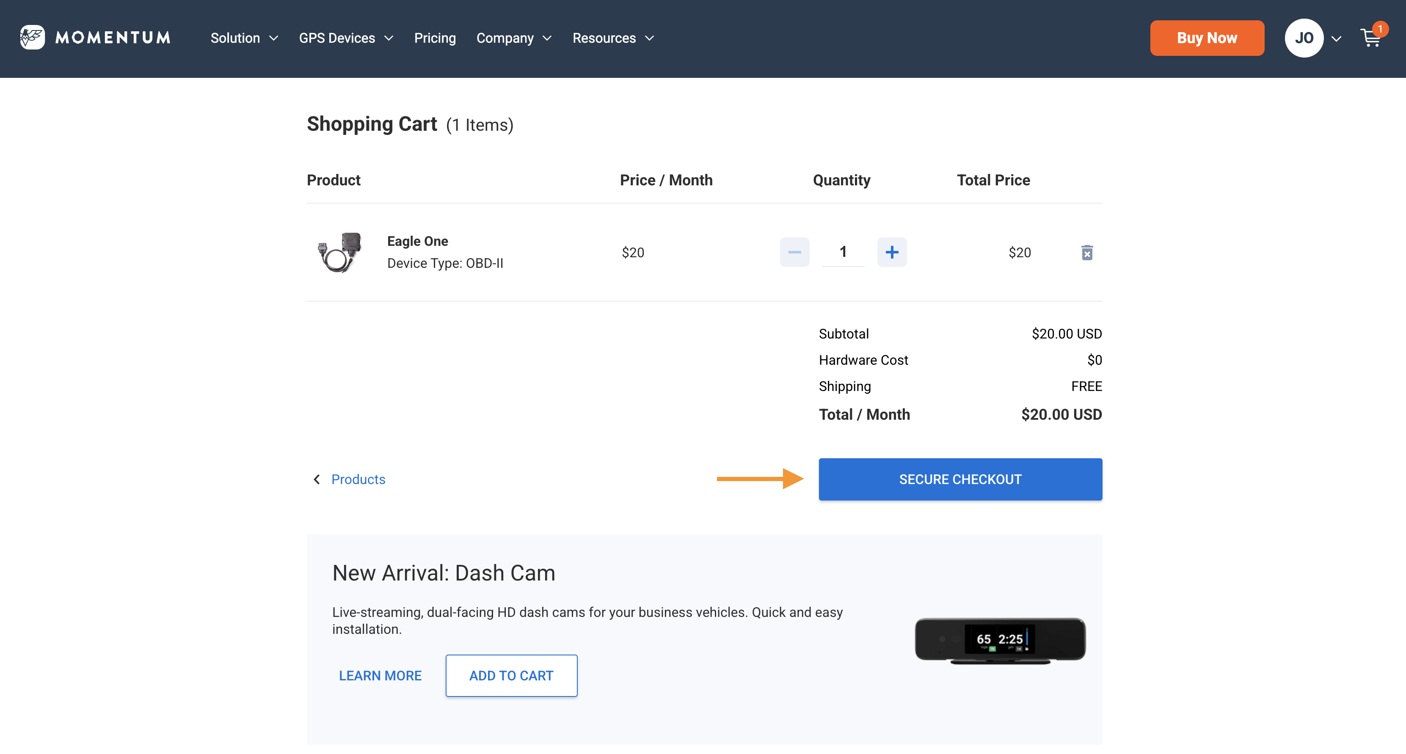Click the quantity input field
The height and width of the screenshot is (754, 1406).
pyautogui.click(x=843, y=252)
